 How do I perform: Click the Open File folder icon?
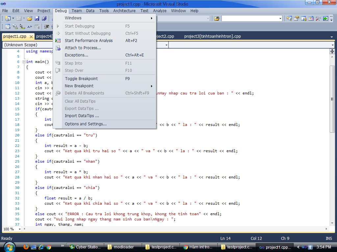point(30,18)
